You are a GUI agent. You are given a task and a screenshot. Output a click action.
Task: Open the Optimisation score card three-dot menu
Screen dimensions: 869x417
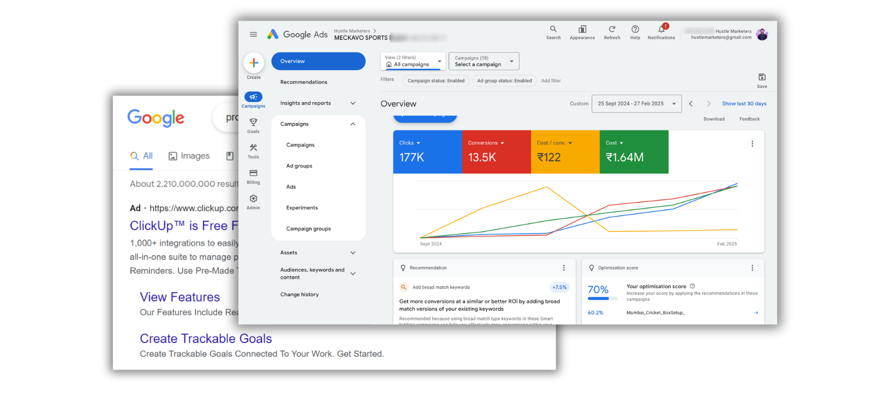pyautogui.click(x=752, y=268)
